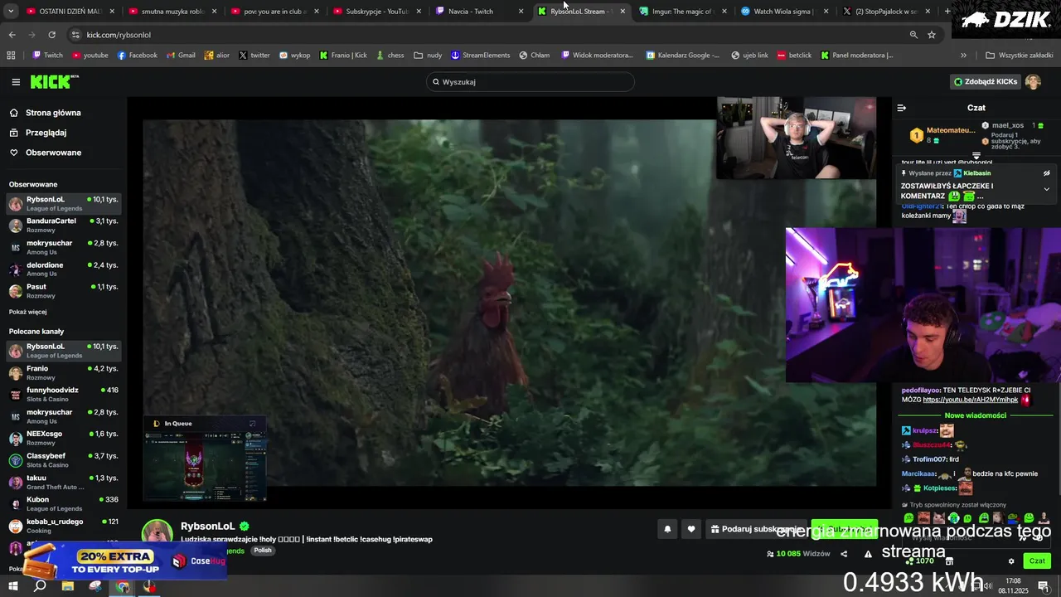Viewport: 1061px width, 597px height.
Task: Open the Gmail bookmark
Action: [181, 56]
